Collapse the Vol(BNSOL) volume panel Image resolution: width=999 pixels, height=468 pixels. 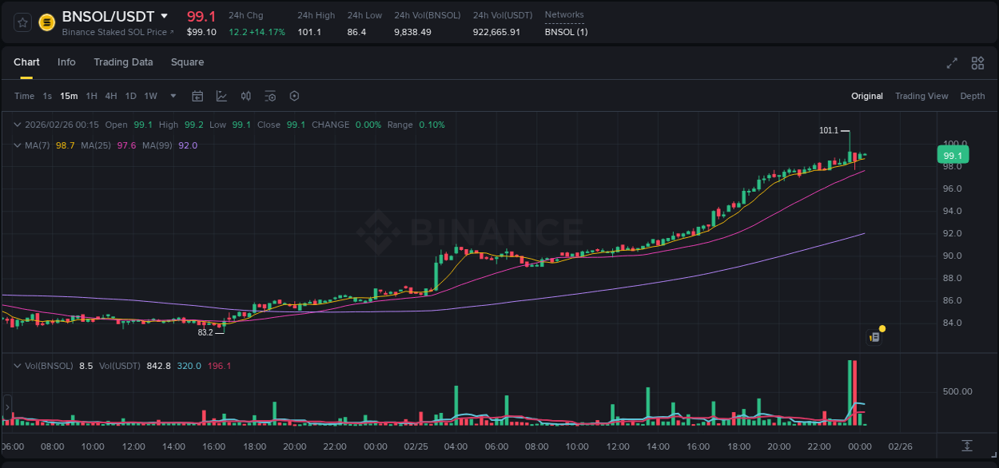click(16, 365)
